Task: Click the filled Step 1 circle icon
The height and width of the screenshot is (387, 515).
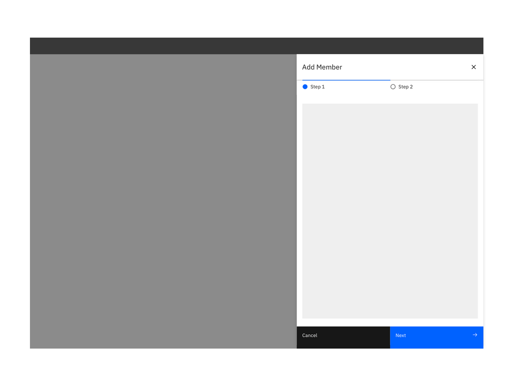Action: click(x=305, y=87)
